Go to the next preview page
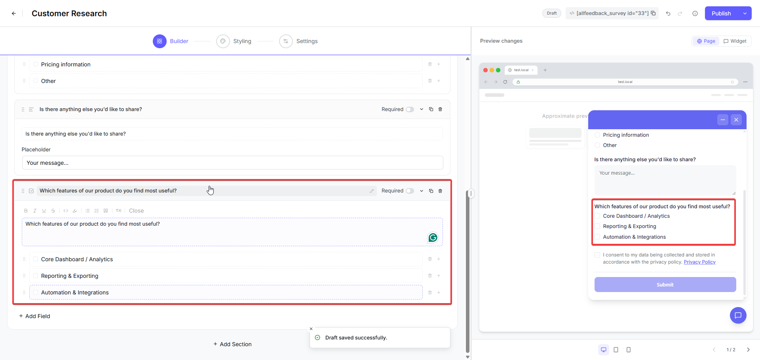 tap(748, 350)
